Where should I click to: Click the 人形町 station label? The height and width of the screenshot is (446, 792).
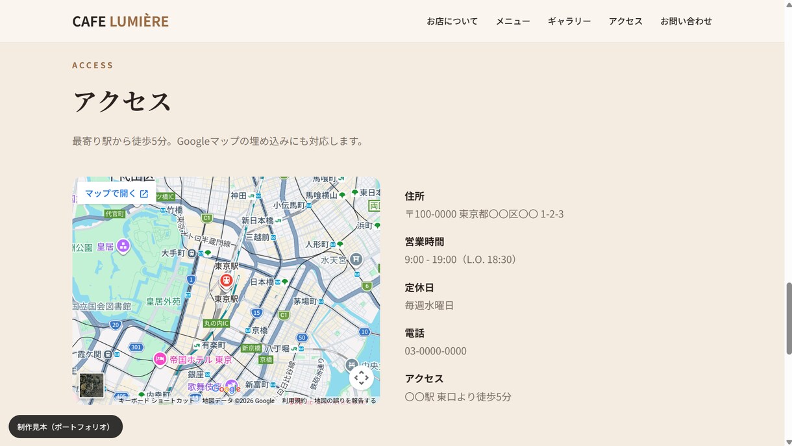click(x=317, y=245)
